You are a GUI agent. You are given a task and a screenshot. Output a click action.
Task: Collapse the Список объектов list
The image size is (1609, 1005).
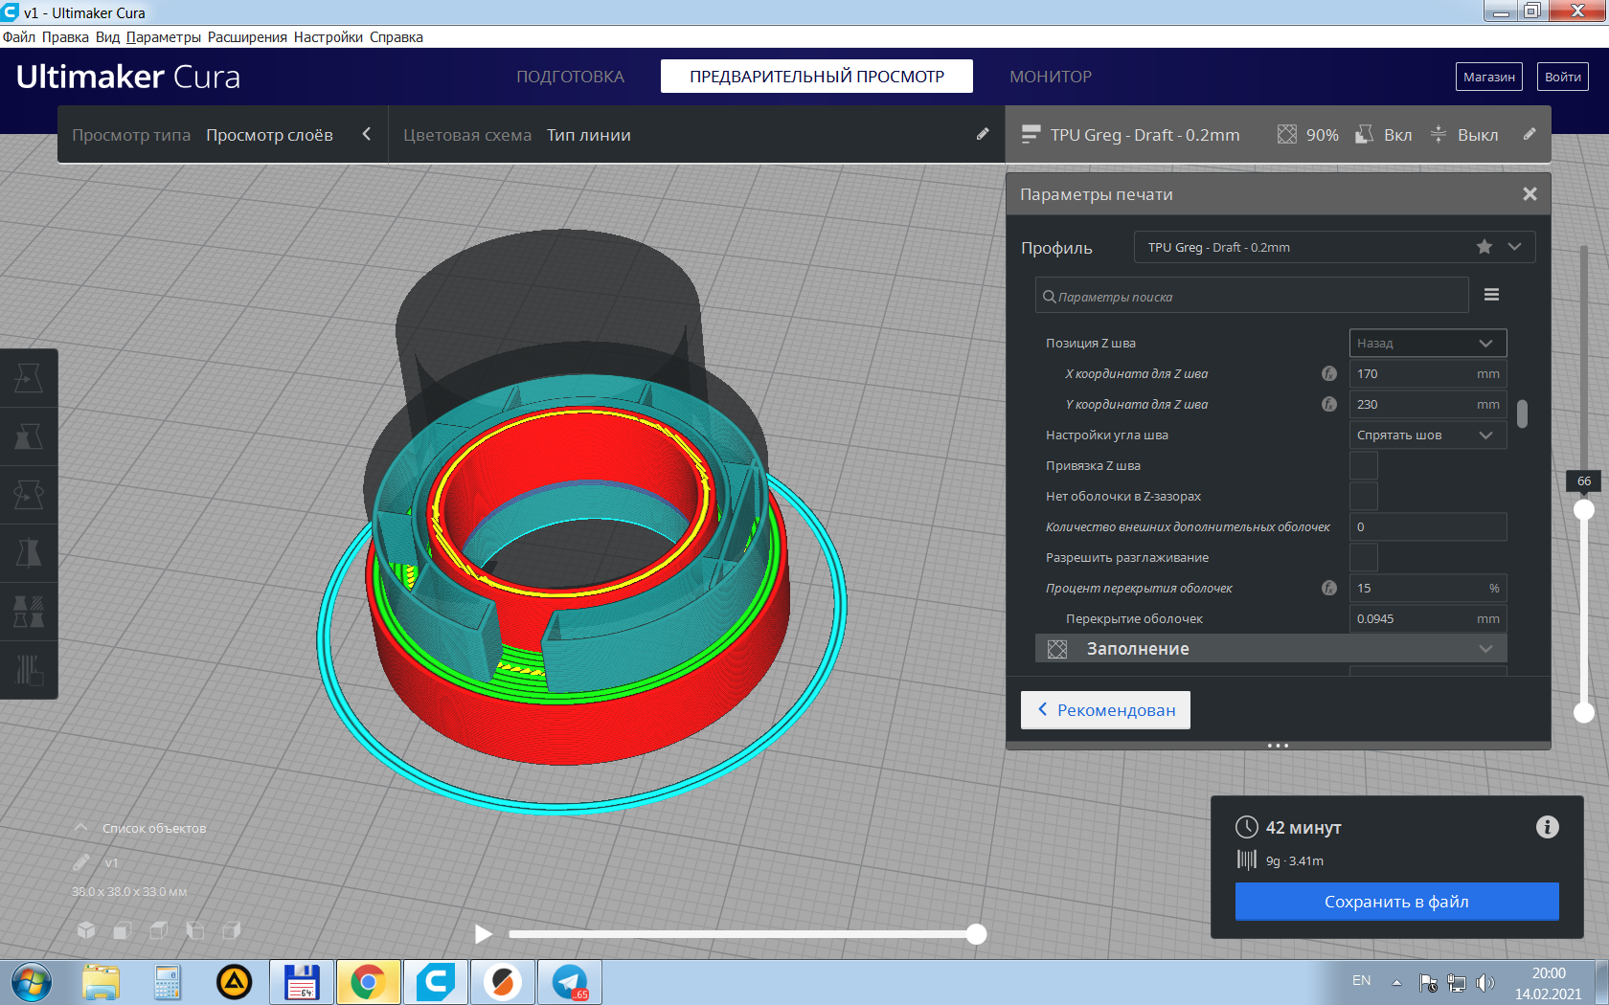(x=81, y=828)
